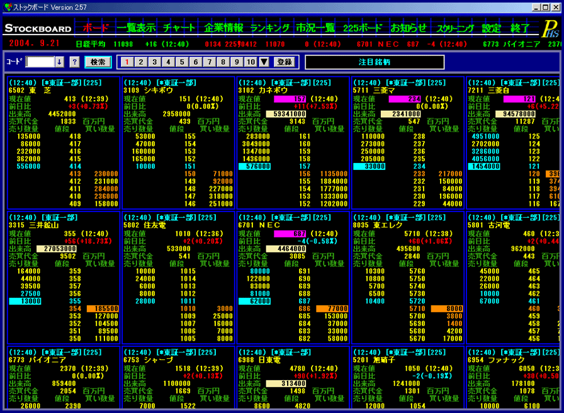The width and height of the screenshot is (564, 413).
Task: Select board page 8
Action: coord(223,62)
